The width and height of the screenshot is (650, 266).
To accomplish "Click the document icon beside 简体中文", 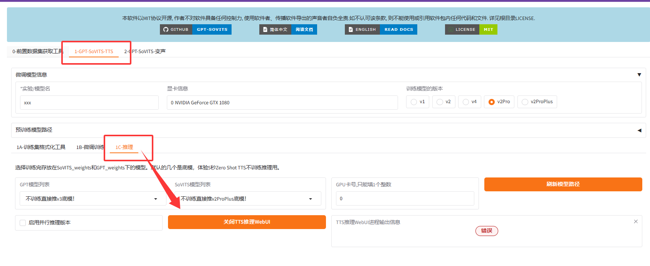I will coord(265,29).
